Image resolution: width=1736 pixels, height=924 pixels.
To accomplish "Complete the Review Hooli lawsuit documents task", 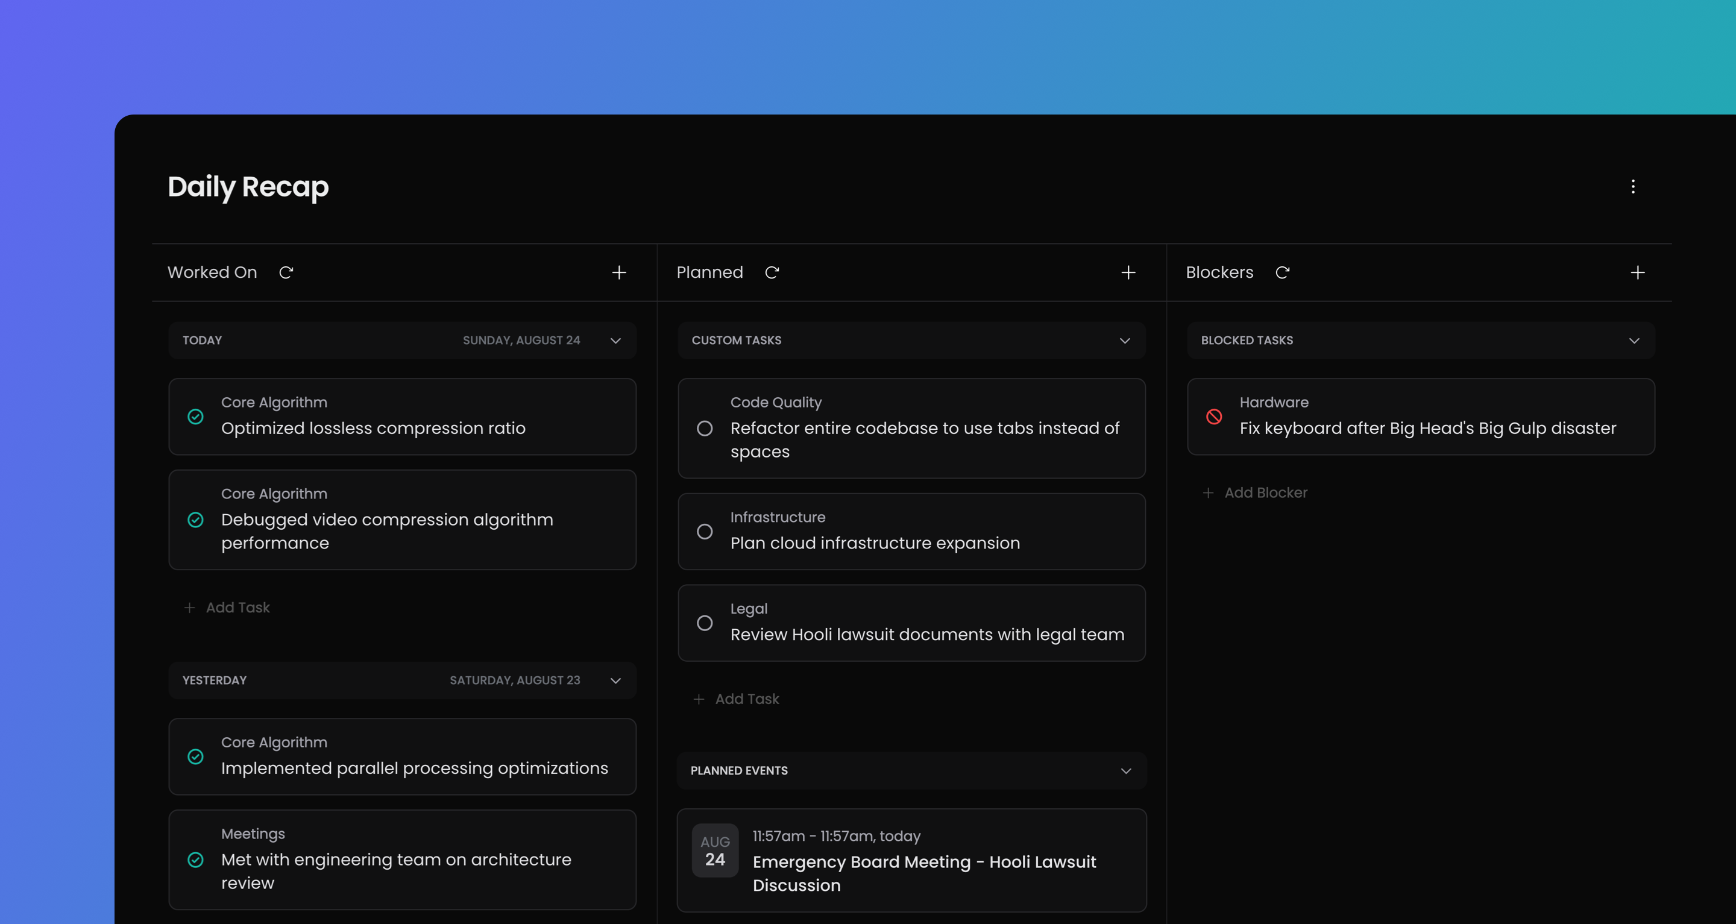I will (x=704, y=623).
